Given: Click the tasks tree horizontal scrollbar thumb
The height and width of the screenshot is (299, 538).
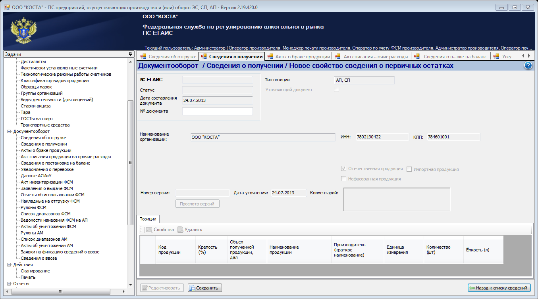Looking at the screenshot, I should [60, 291].
